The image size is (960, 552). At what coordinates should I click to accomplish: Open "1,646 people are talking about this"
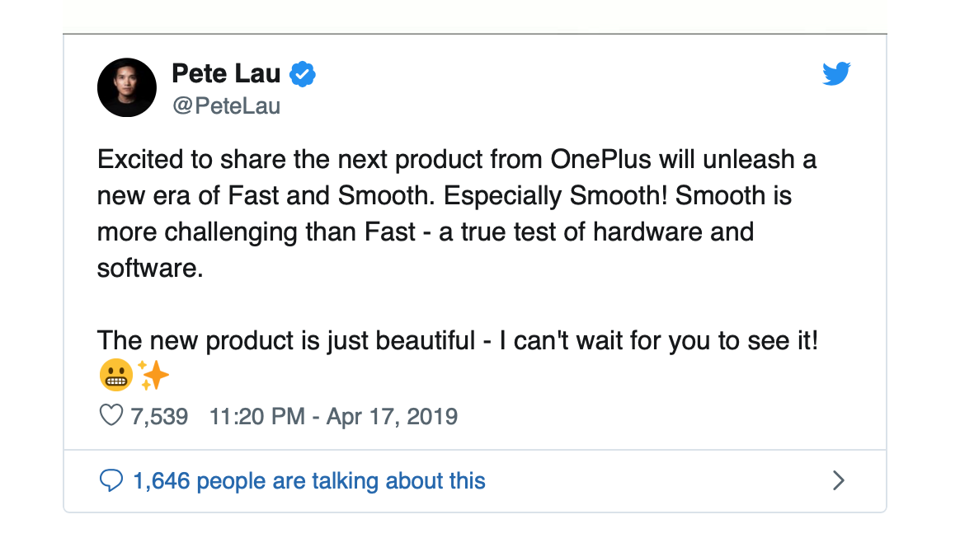(309, 481)
